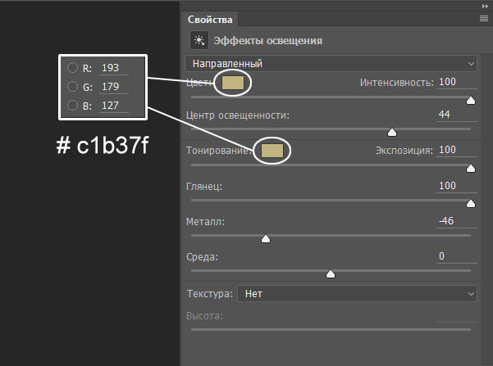This screenshot has width=493, height=366.
Task: Click the Металл slider handle
Action: click(265, 239)
